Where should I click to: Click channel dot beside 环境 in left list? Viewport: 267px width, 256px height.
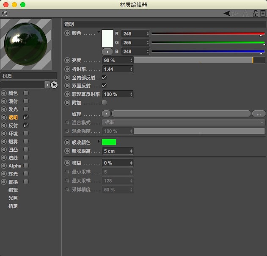[4, 134]
